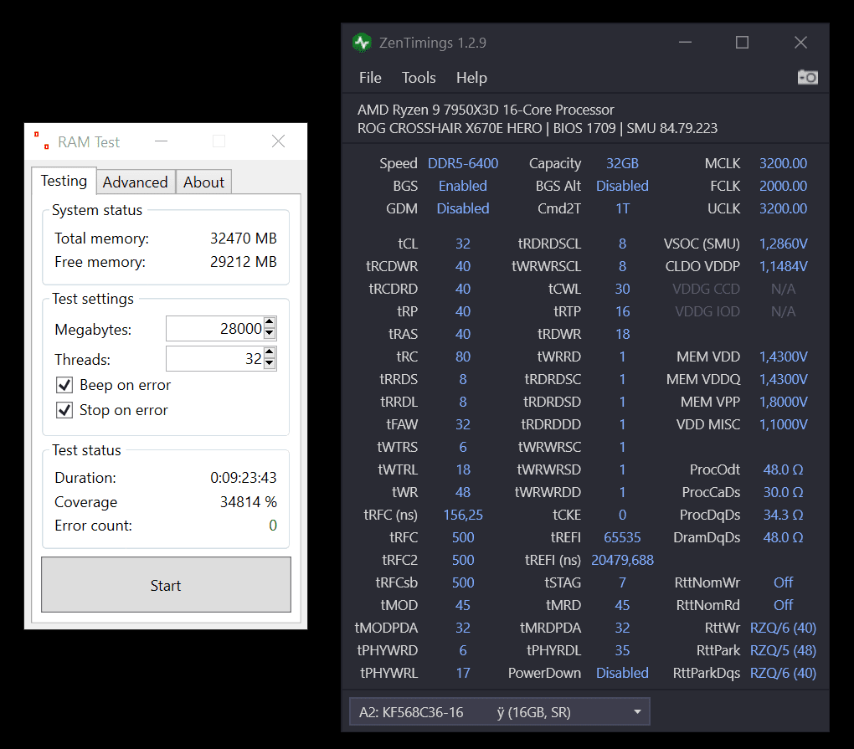Minimize the RAM Test window
854x749 pixels.
[161, 141]
